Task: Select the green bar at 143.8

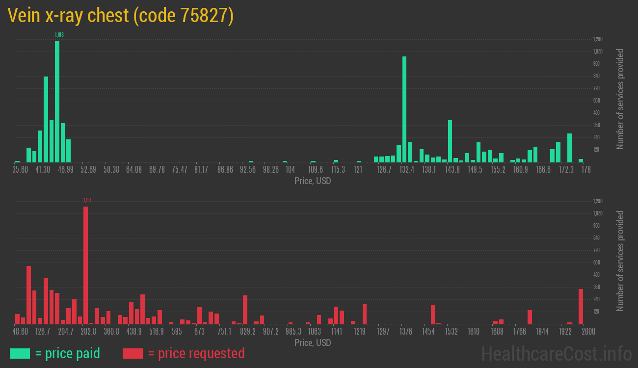Action: tap(450, 141)
